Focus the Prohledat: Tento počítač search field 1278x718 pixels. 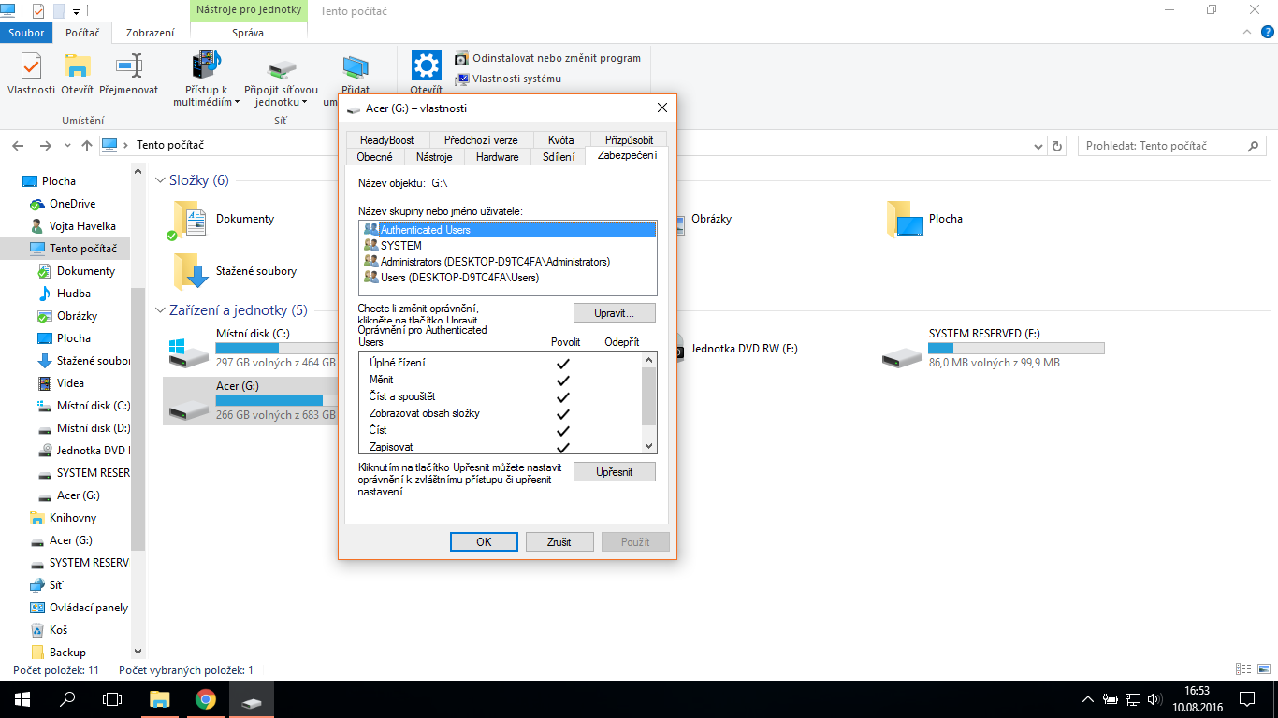(1172, 146)
